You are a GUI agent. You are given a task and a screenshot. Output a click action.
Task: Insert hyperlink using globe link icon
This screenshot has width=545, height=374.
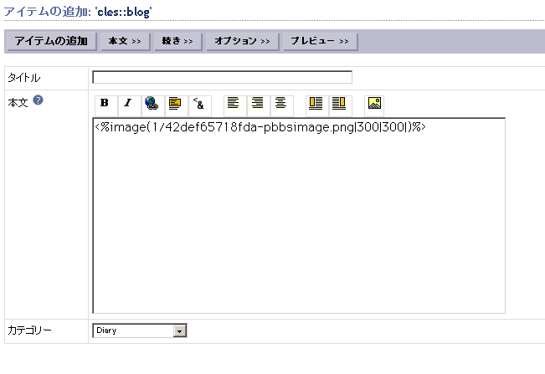pyautogui.click(x=152, y=105)
